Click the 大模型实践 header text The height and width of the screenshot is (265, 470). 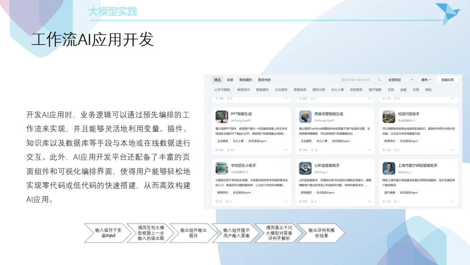[x=113, y=11]
